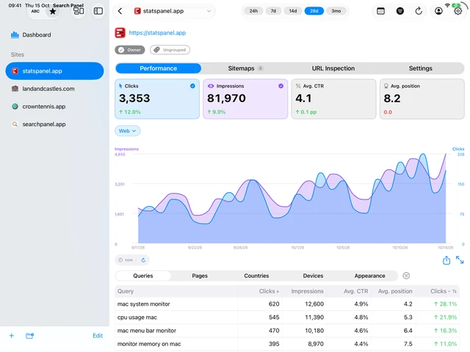This screenshot has width=470, height=352.
Task: Toggle the Impressions metric card
Action: pos(245,99)
